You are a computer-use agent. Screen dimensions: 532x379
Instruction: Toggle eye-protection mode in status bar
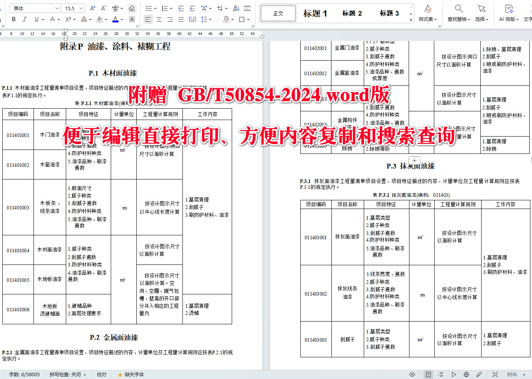[x=412, y=374]
